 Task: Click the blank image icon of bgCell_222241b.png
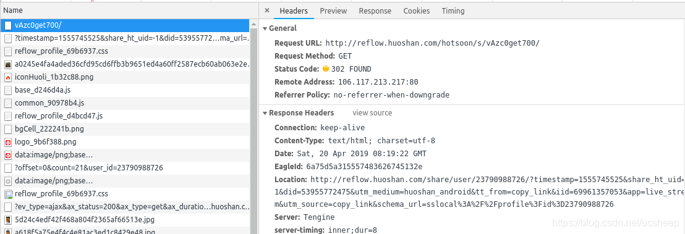tap(8, 129)
